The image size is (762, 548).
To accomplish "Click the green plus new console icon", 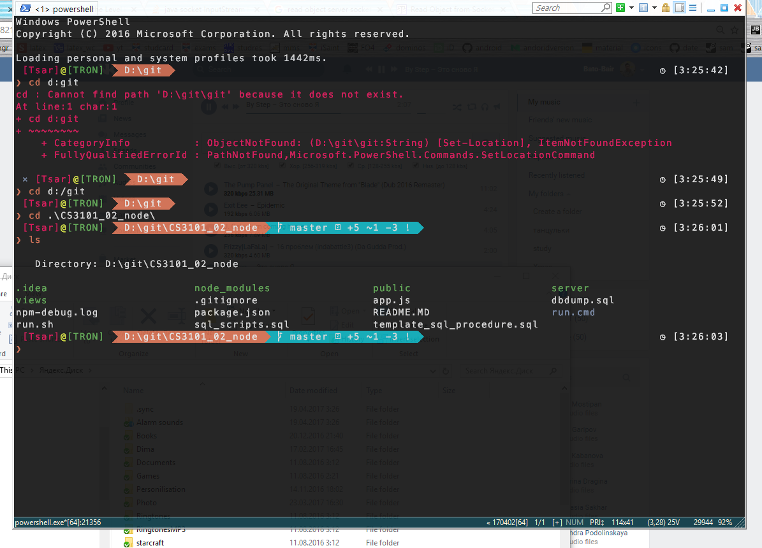I will click(x=620, y=8).
